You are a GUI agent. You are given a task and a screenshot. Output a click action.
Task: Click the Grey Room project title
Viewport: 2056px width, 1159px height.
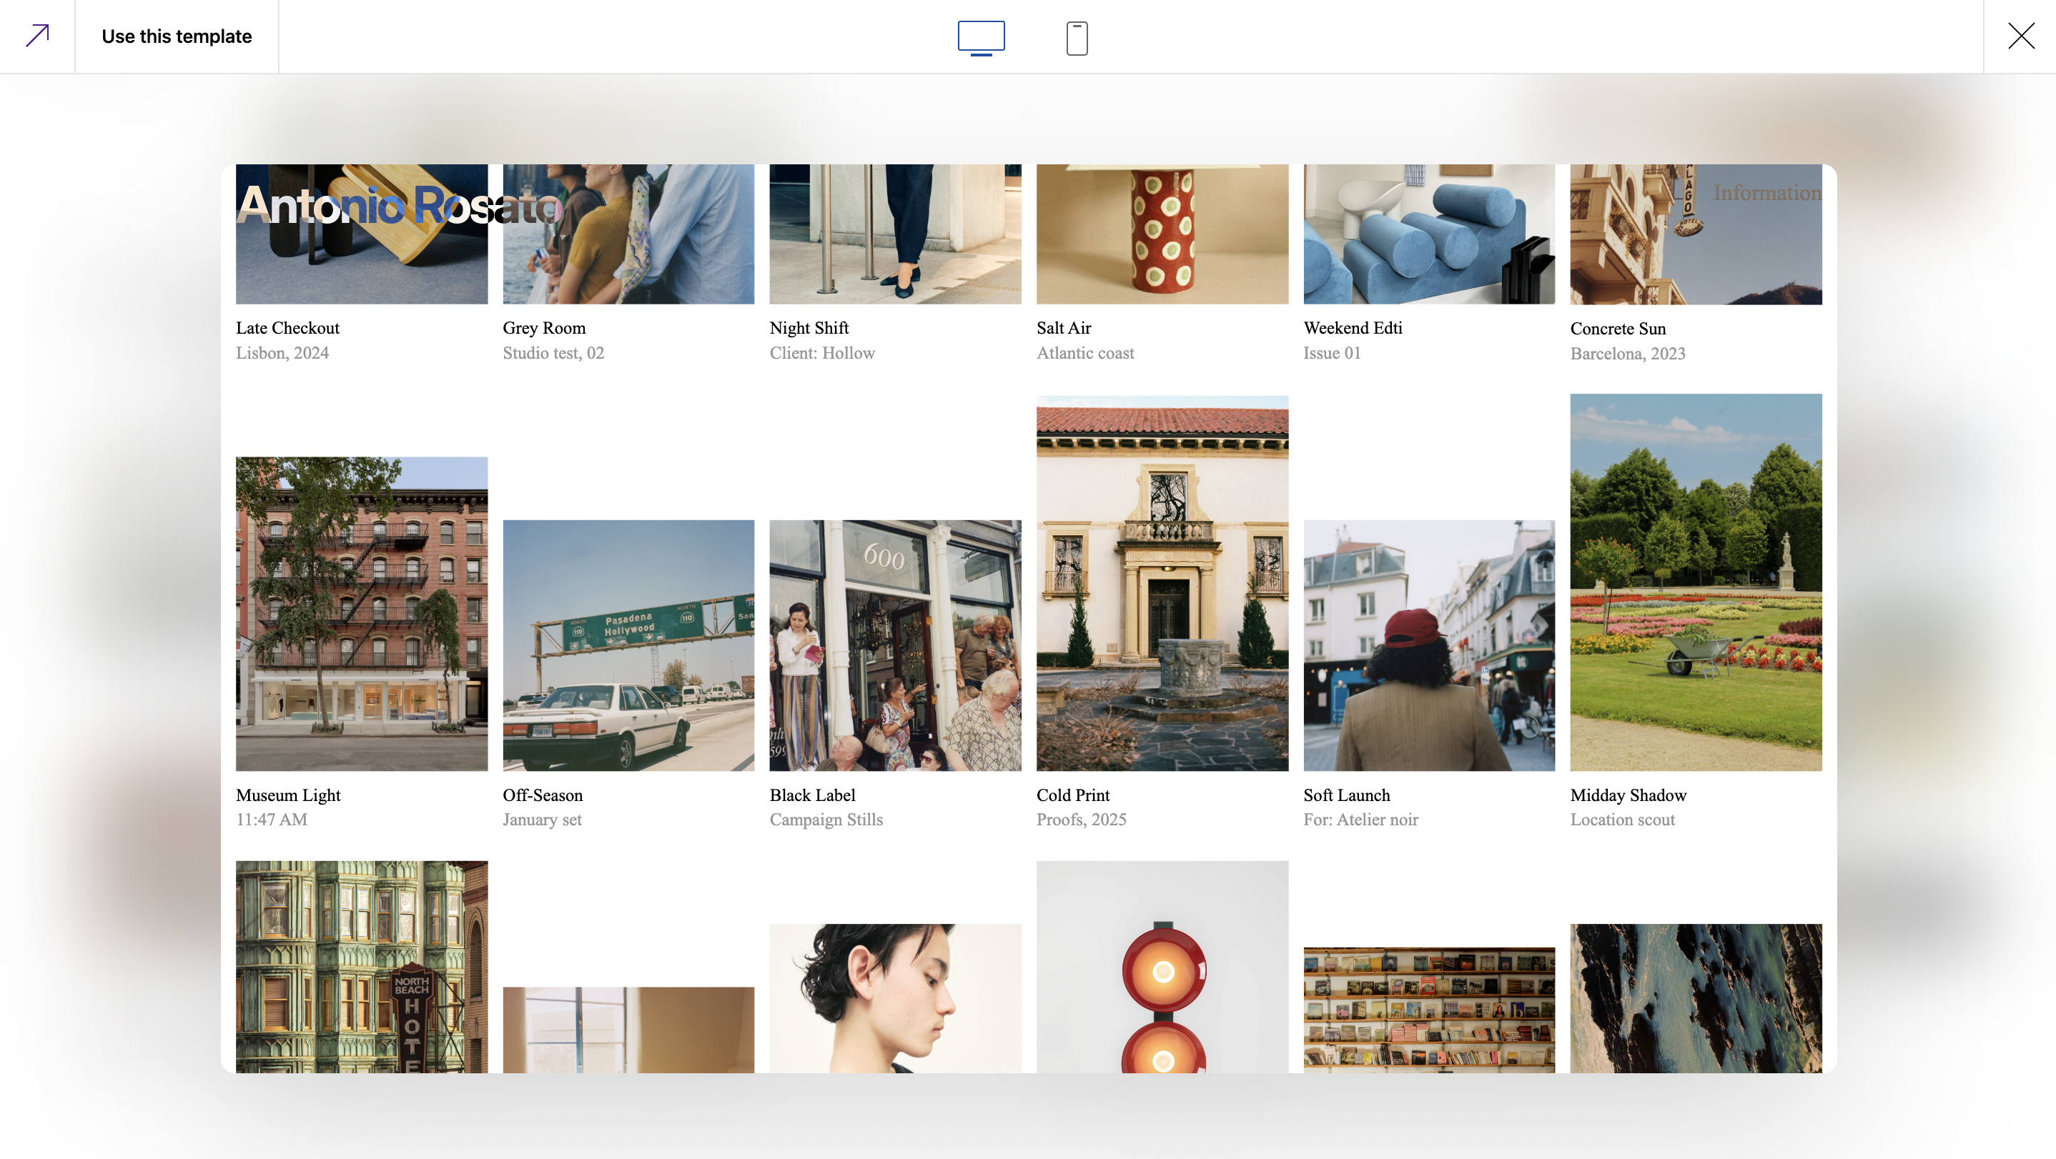pos(544,328)
